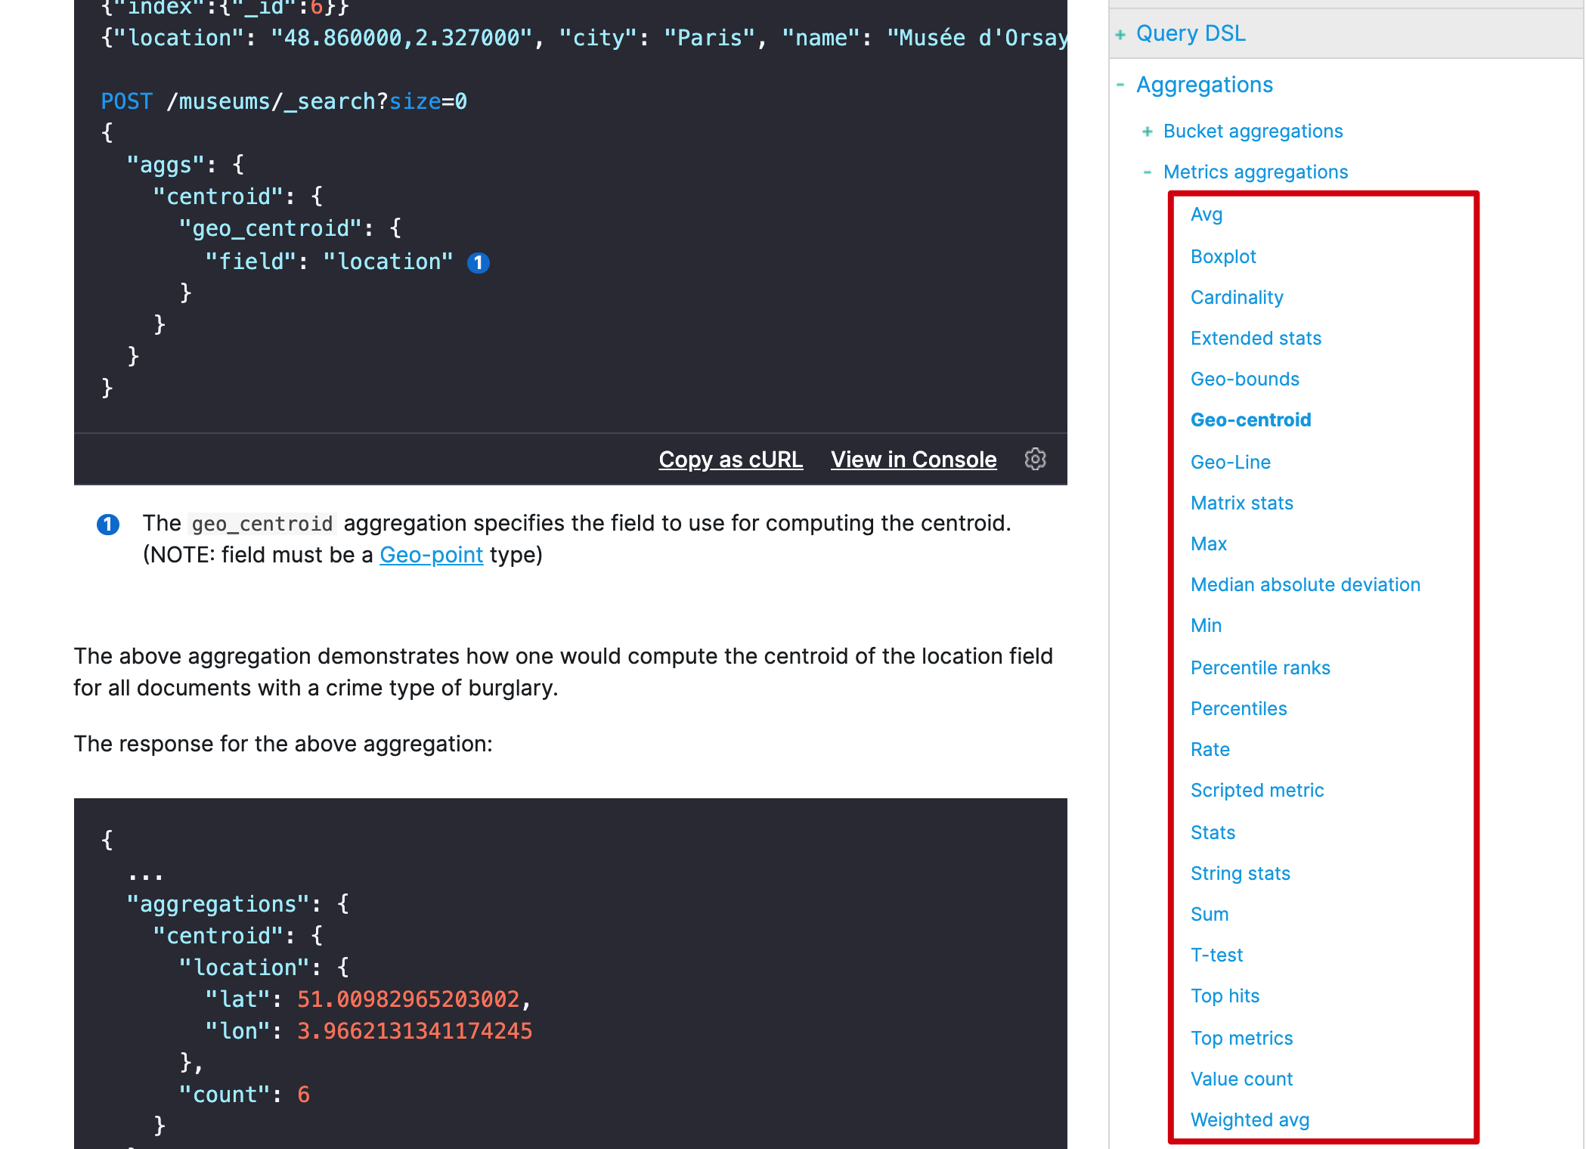Click Copy as cURL link
Image resolution: width=1586 pixels, height=1149 pixels.
tap(730, 460)
